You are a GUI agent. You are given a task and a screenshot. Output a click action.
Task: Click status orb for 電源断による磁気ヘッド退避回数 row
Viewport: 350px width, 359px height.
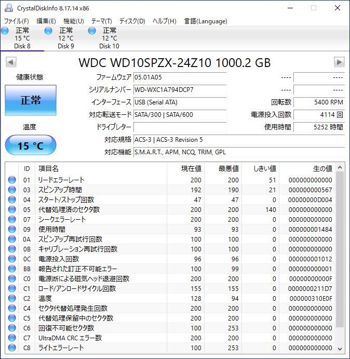point(12,278)
